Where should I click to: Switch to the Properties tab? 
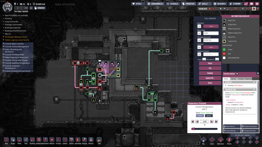click(x=248, y=79)
